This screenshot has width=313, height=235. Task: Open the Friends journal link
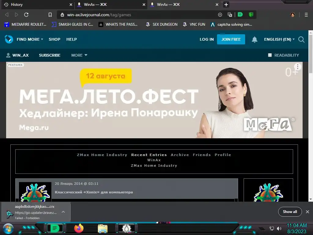click(202, 155)
